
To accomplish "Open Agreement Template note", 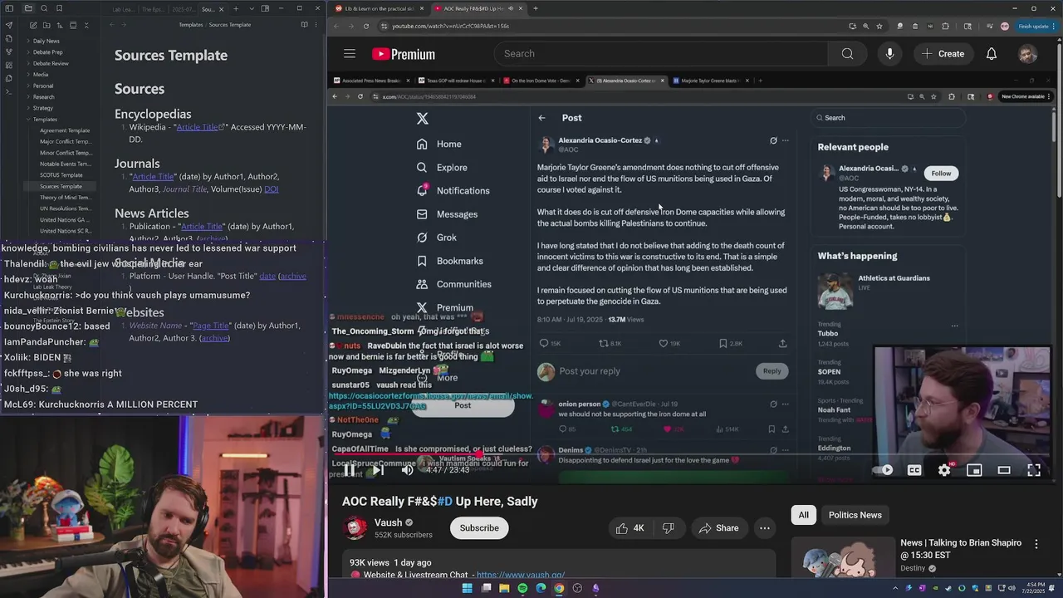I will click(65, 130).
